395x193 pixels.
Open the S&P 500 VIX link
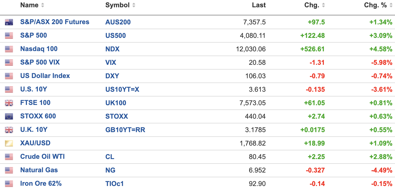click(x=40, y=63)
